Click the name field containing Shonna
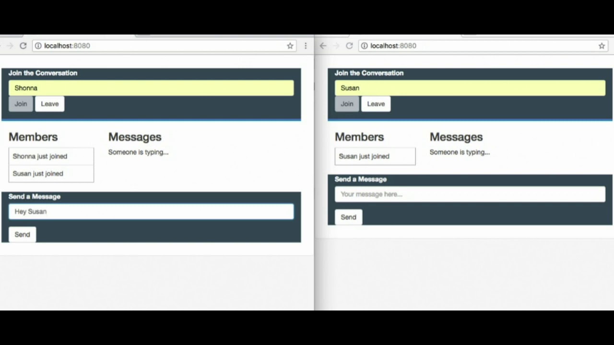The image size is (614, 345). tap(151, 88)
